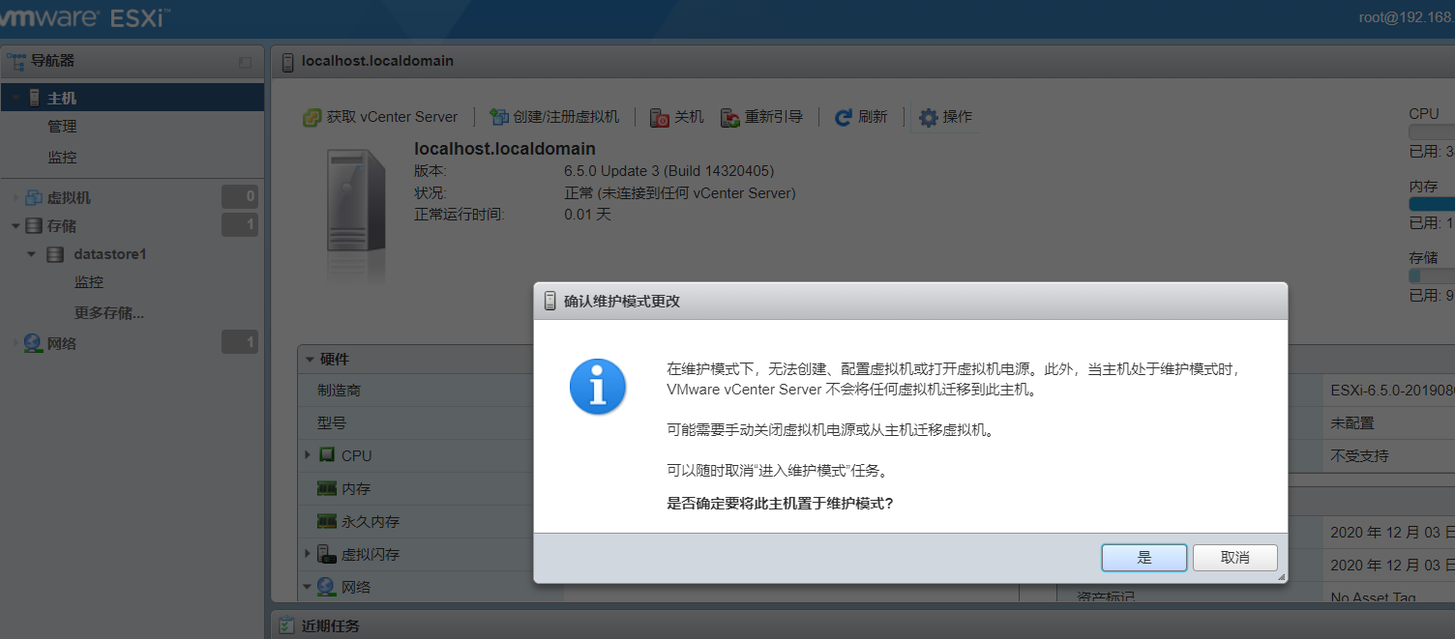This screenshot has width=1455, height=639.
Task: Click the 存储 usage bar
Action: [x=1432, y=276]
